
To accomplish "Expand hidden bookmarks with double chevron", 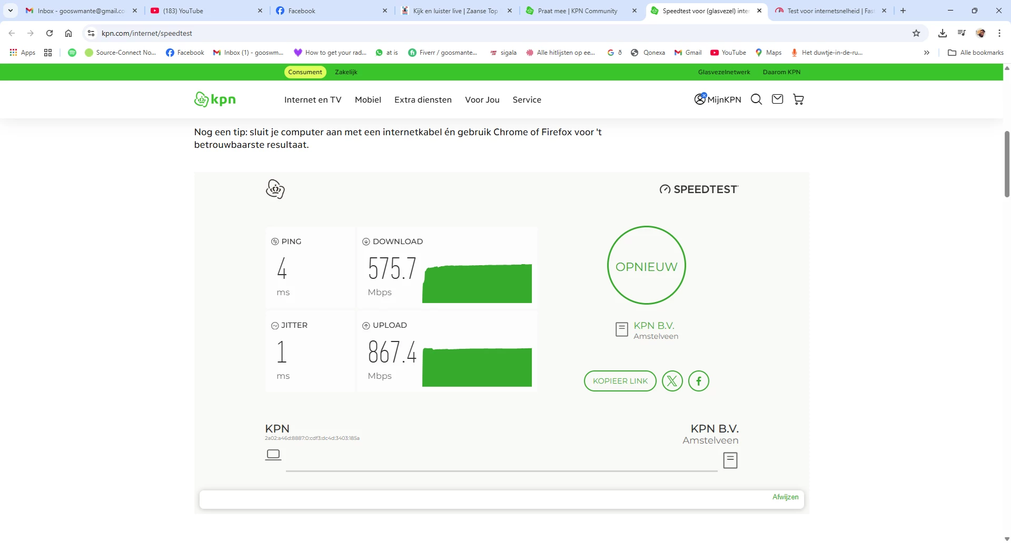I will [927, 53].
